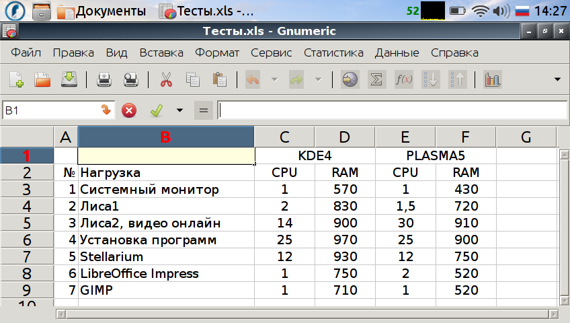
Task: Click horizontal scrollbar right arrow
Action: point(554,314)
